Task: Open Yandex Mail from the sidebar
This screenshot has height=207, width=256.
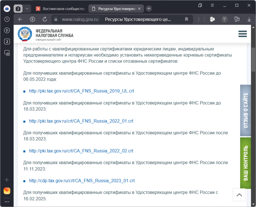Action: [7, 191]
